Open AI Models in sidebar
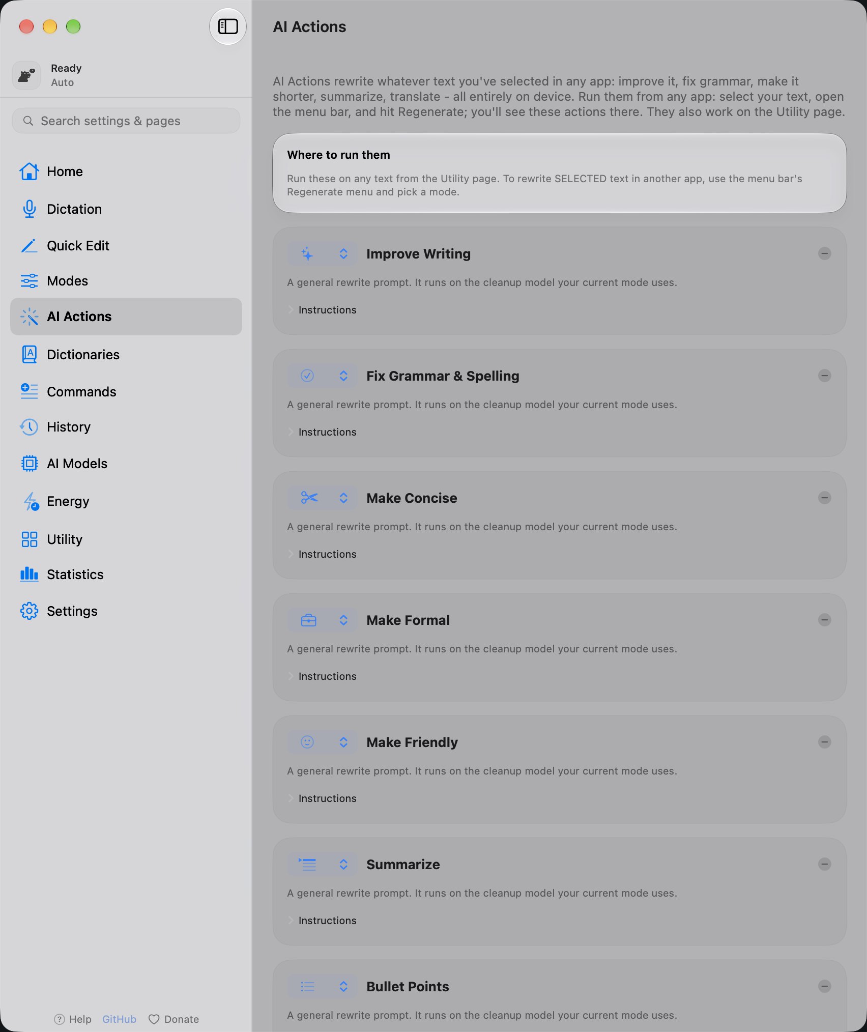This screenshot has height=1032, width=867. coord(126,464)
